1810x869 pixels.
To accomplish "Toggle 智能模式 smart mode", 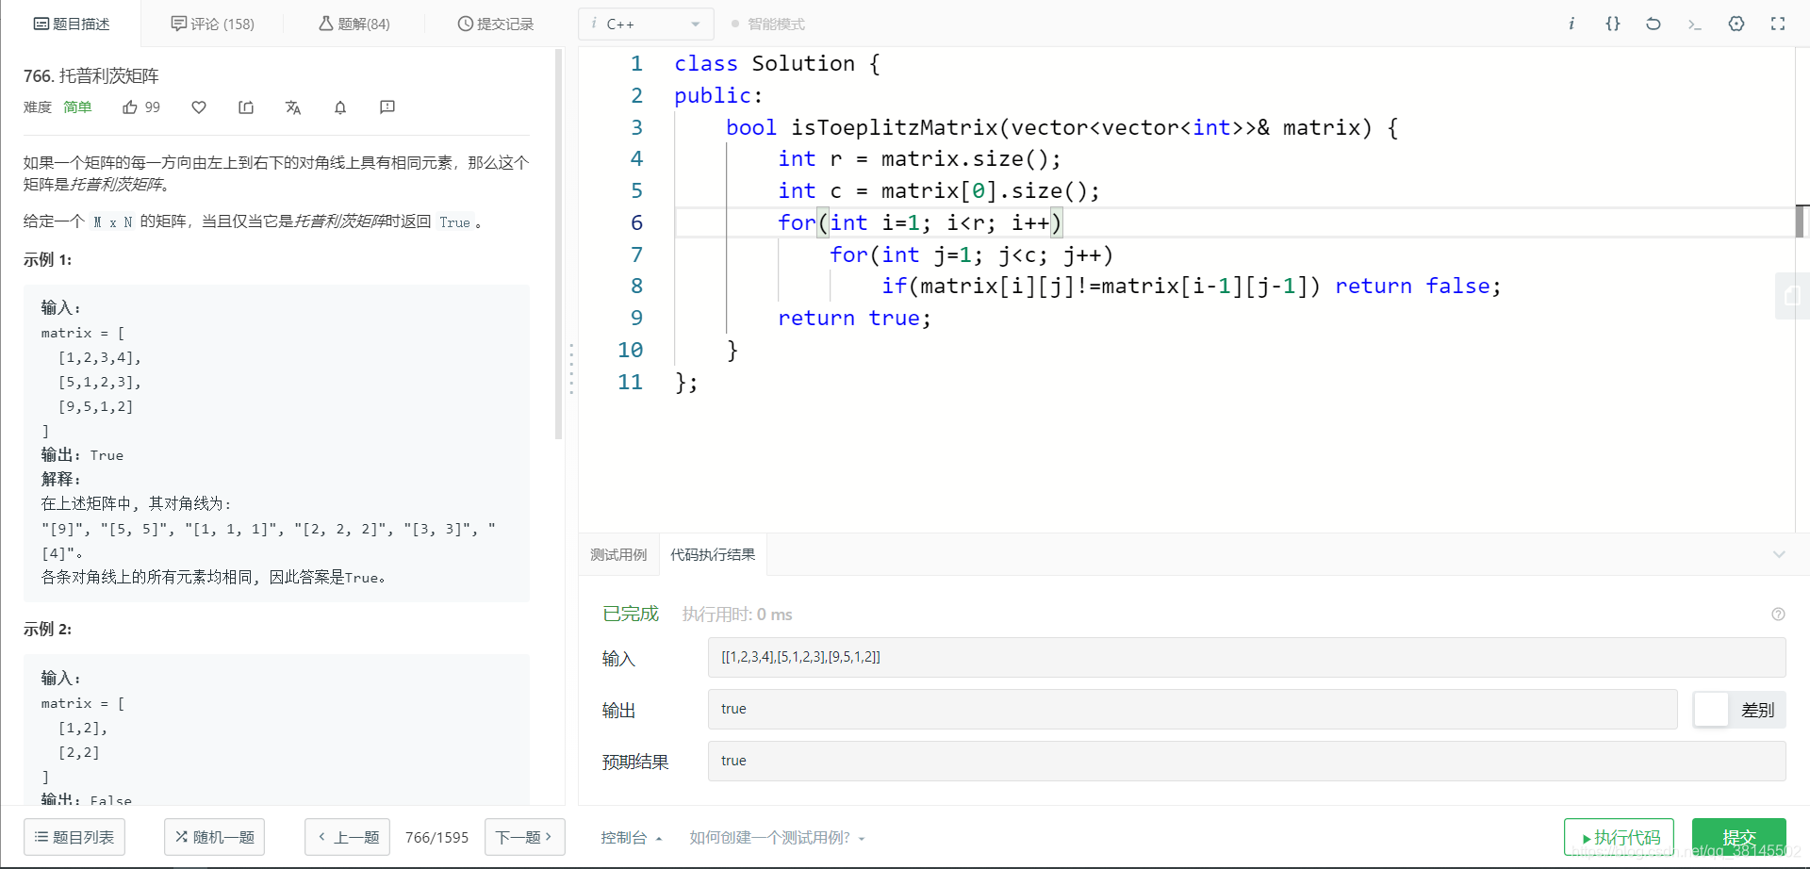I will [767, 24].
